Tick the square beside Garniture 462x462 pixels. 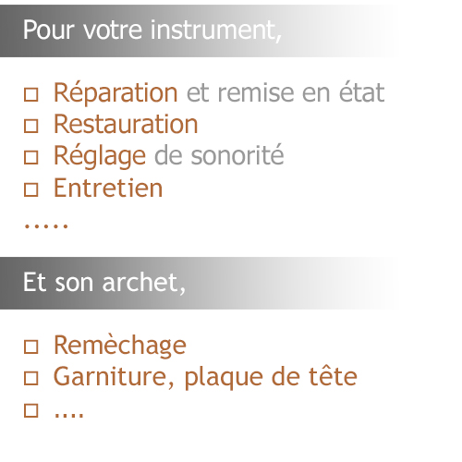[31, 378]
